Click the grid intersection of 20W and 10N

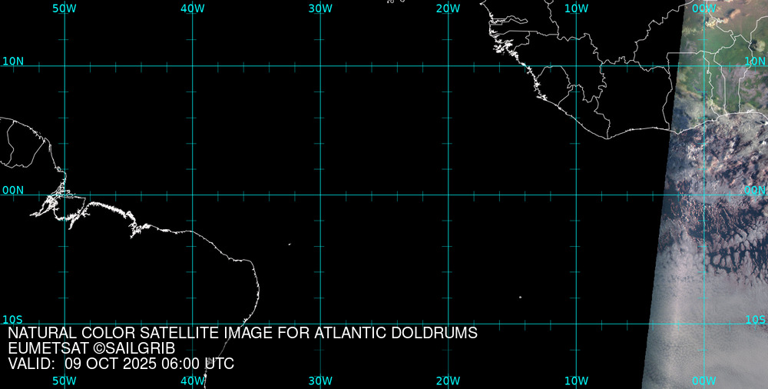click(x=448, y=65)
